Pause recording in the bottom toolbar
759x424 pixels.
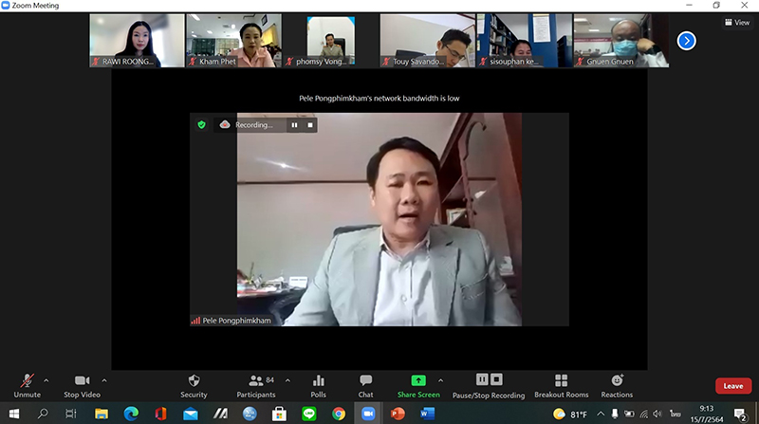click(482, 379)
